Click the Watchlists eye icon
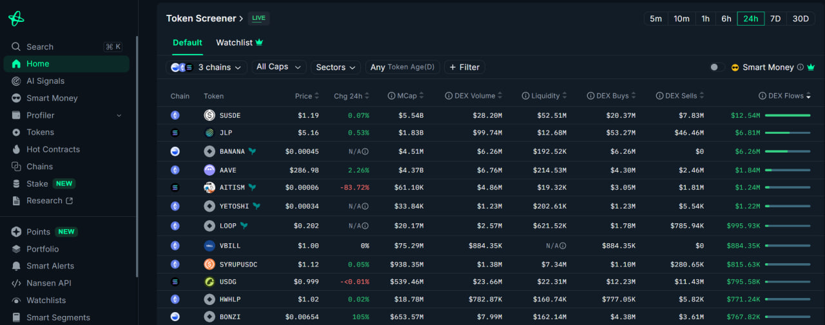The height and width of the screenshot is (325, 825). [15, 301]
